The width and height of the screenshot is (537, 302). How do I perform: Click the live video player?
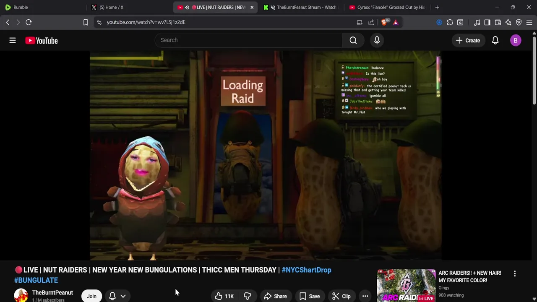point(266,156)
